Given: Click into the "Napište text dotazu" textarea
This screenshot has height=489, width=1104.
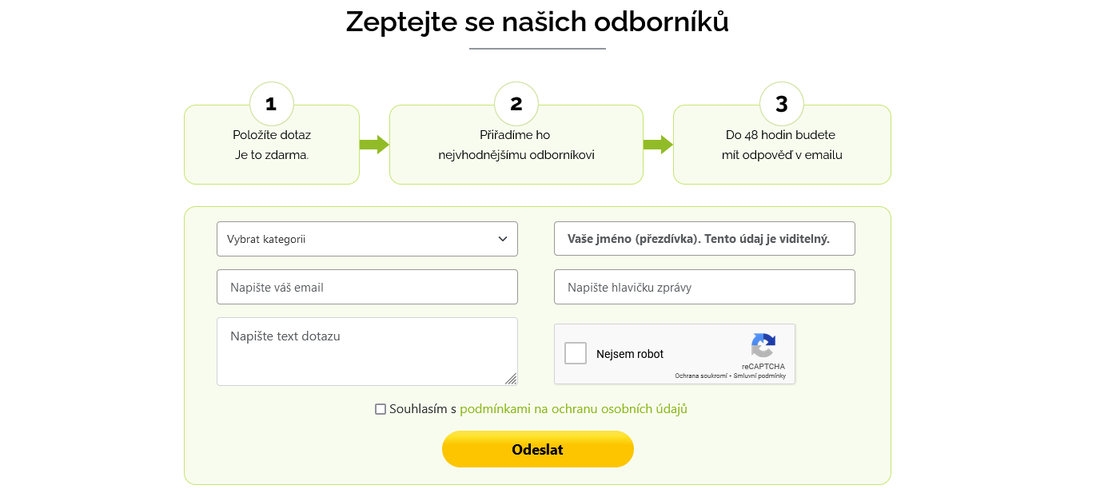Looking at the screenshot, I should [x=367, y=352].
